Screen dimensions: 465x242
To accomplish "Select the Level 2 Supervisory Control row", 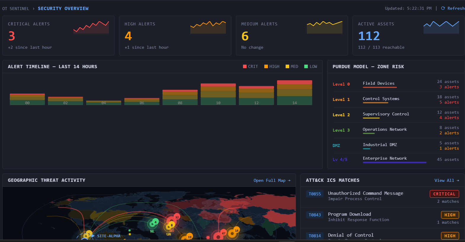I will coord(396,115).
